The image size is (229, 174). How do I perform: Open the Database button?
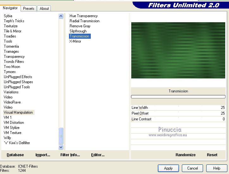click(x=15, y=155)
